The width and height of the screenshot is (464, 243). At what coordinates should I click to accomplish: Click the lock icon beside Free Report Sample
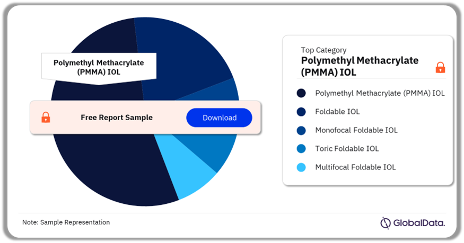46,117
